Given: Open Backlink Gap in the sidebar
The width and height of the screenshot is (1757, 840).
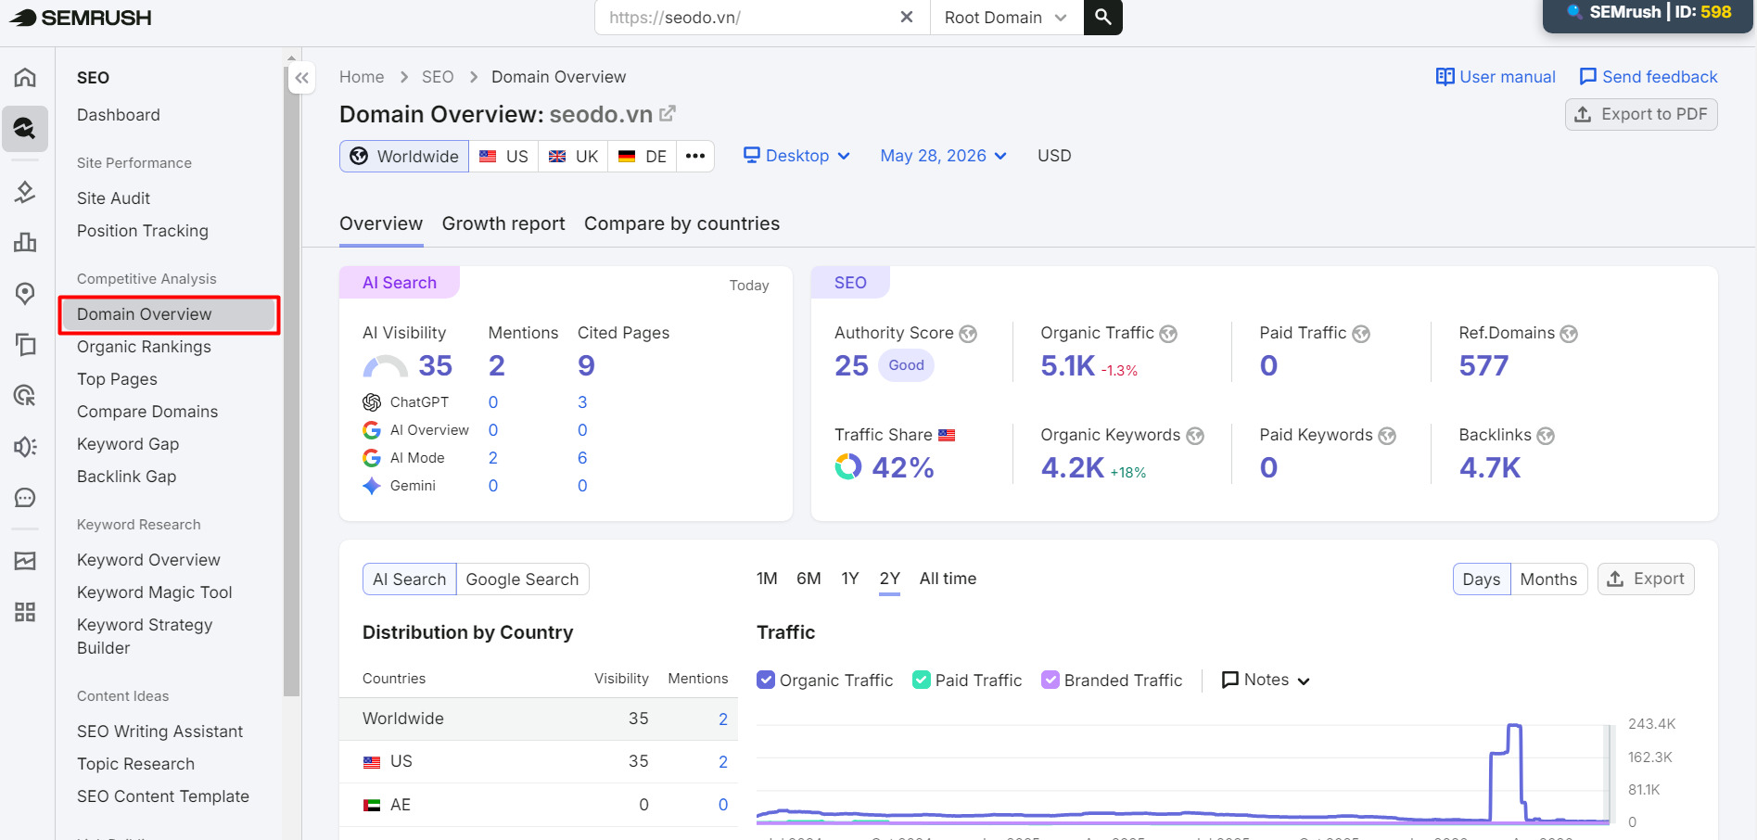Looking at the screenshot, I should (x=126, y=477).
